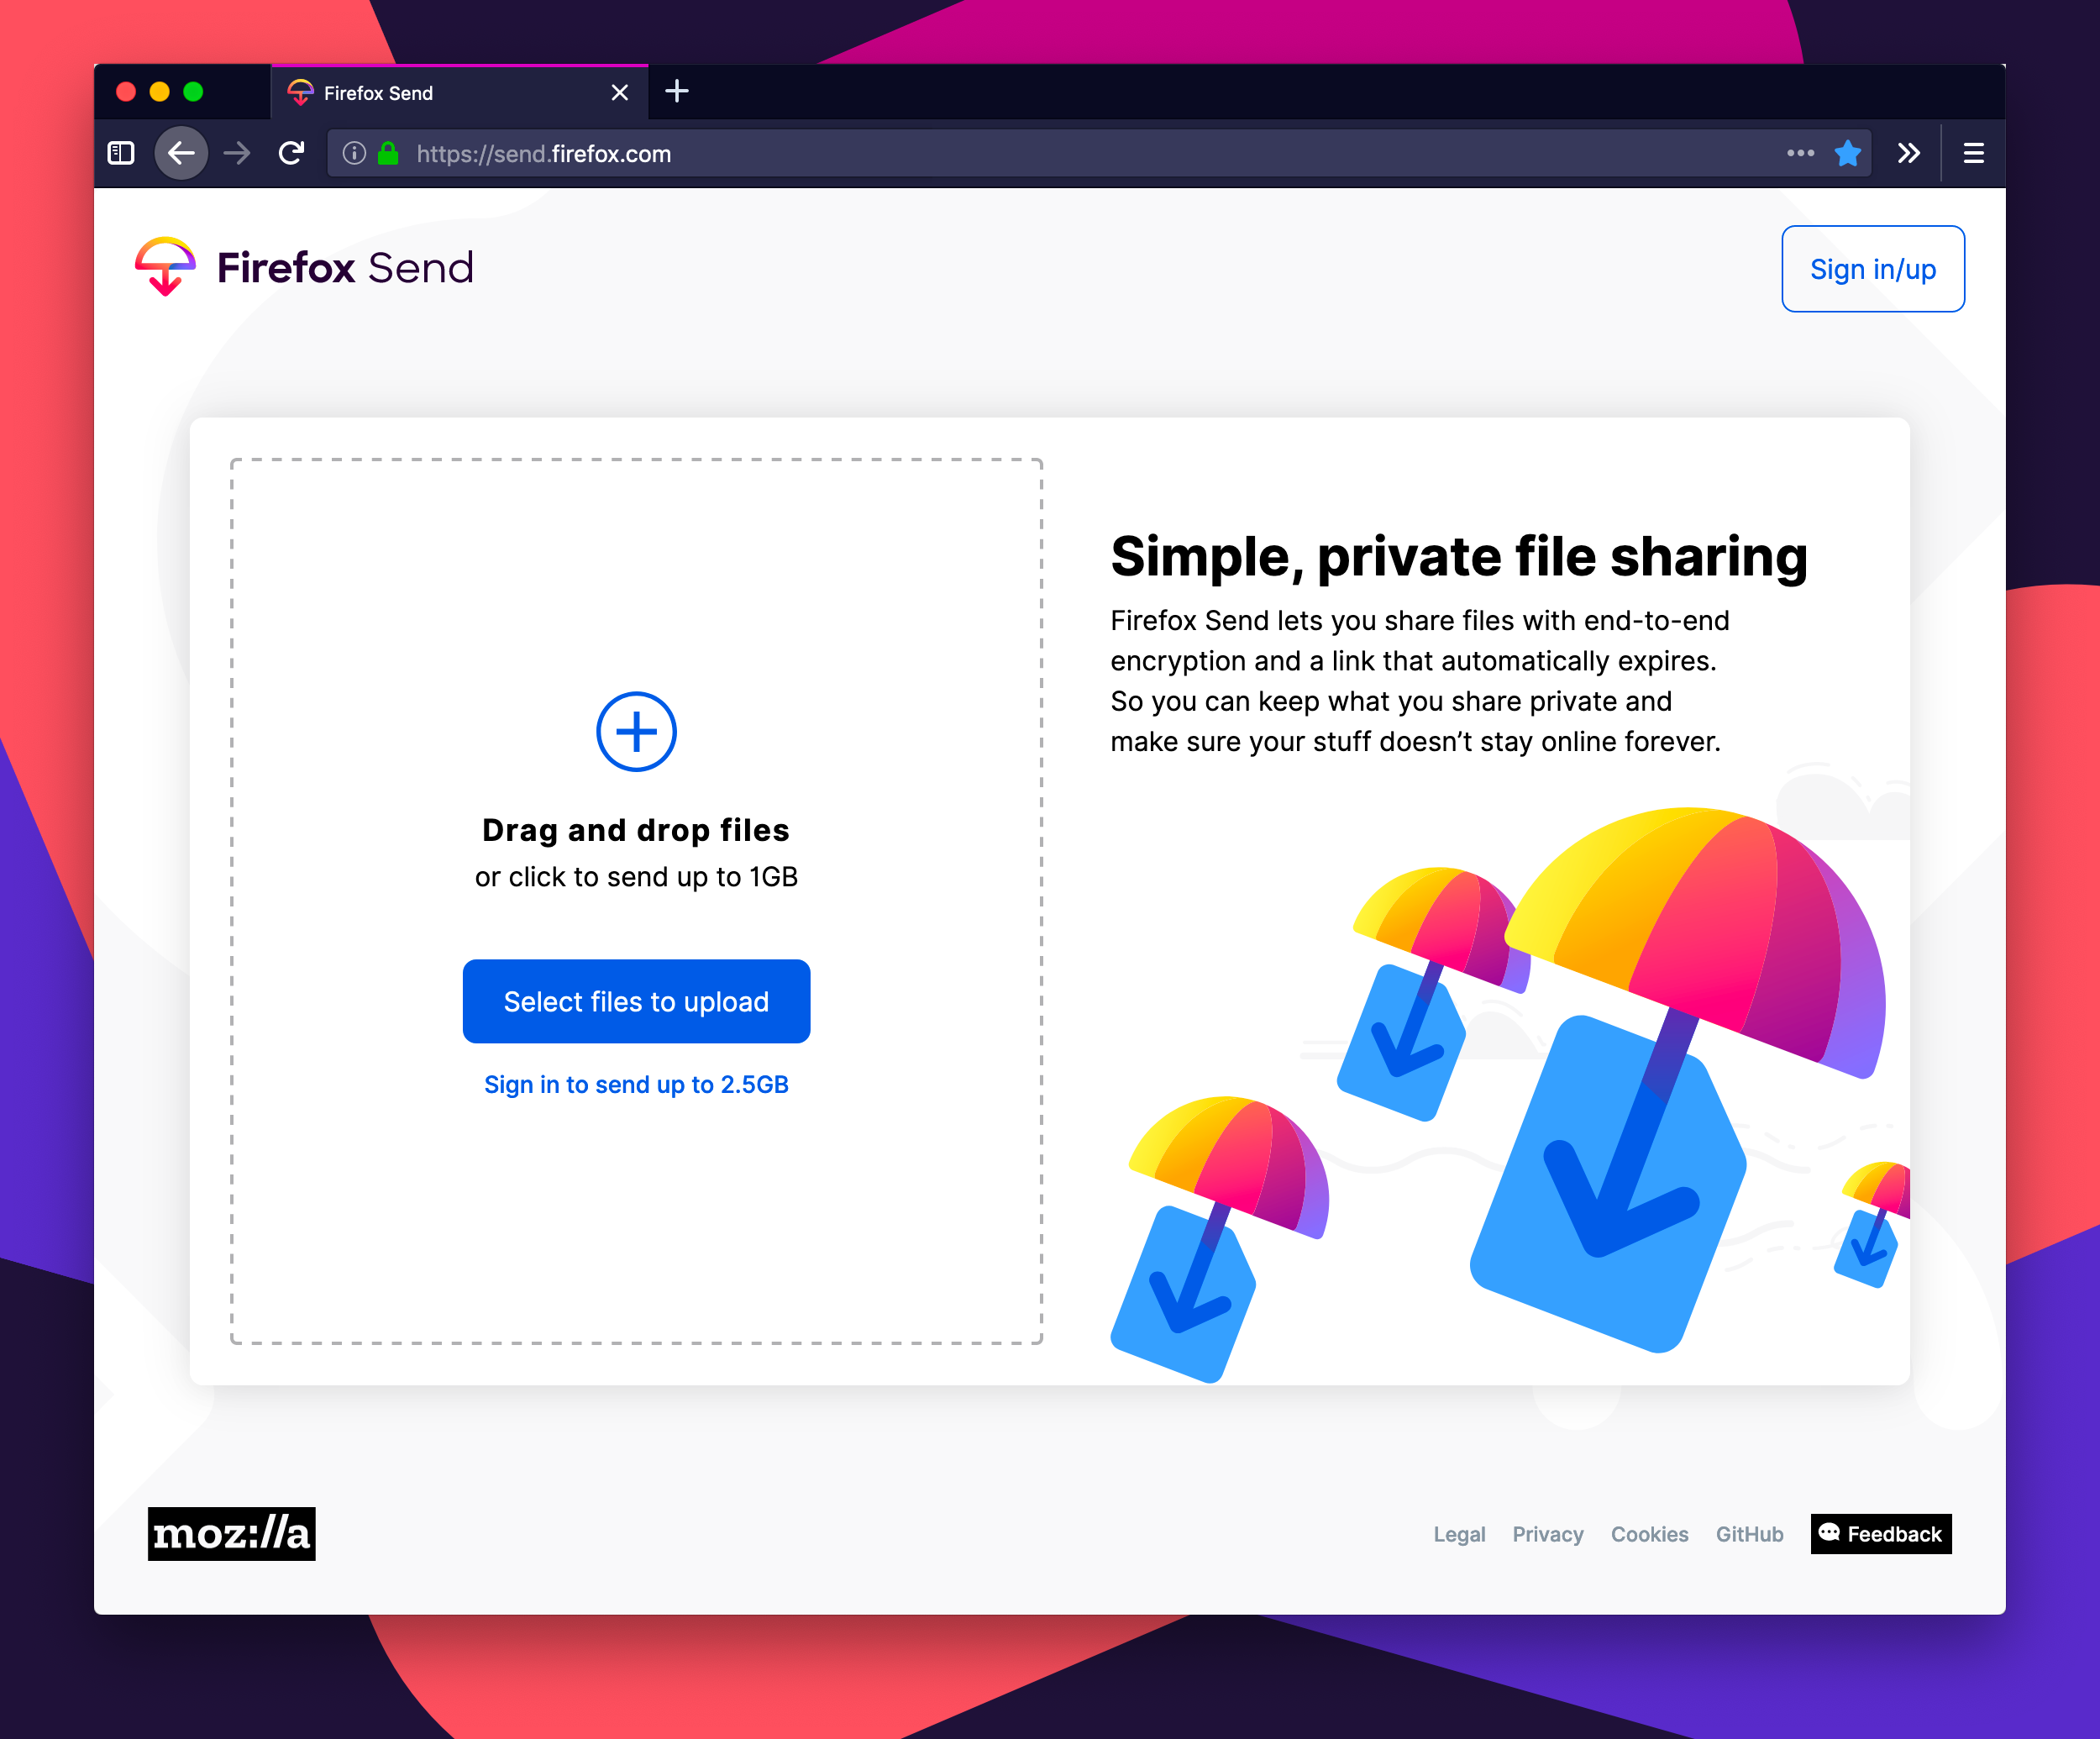This screenshot has width=2100, height=1739.
Task: Sign in to send up to 2.5GB
Action: coord(637,1085)
